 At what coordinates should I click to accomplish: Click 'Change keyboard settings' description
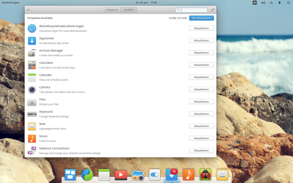click(54, 116)
